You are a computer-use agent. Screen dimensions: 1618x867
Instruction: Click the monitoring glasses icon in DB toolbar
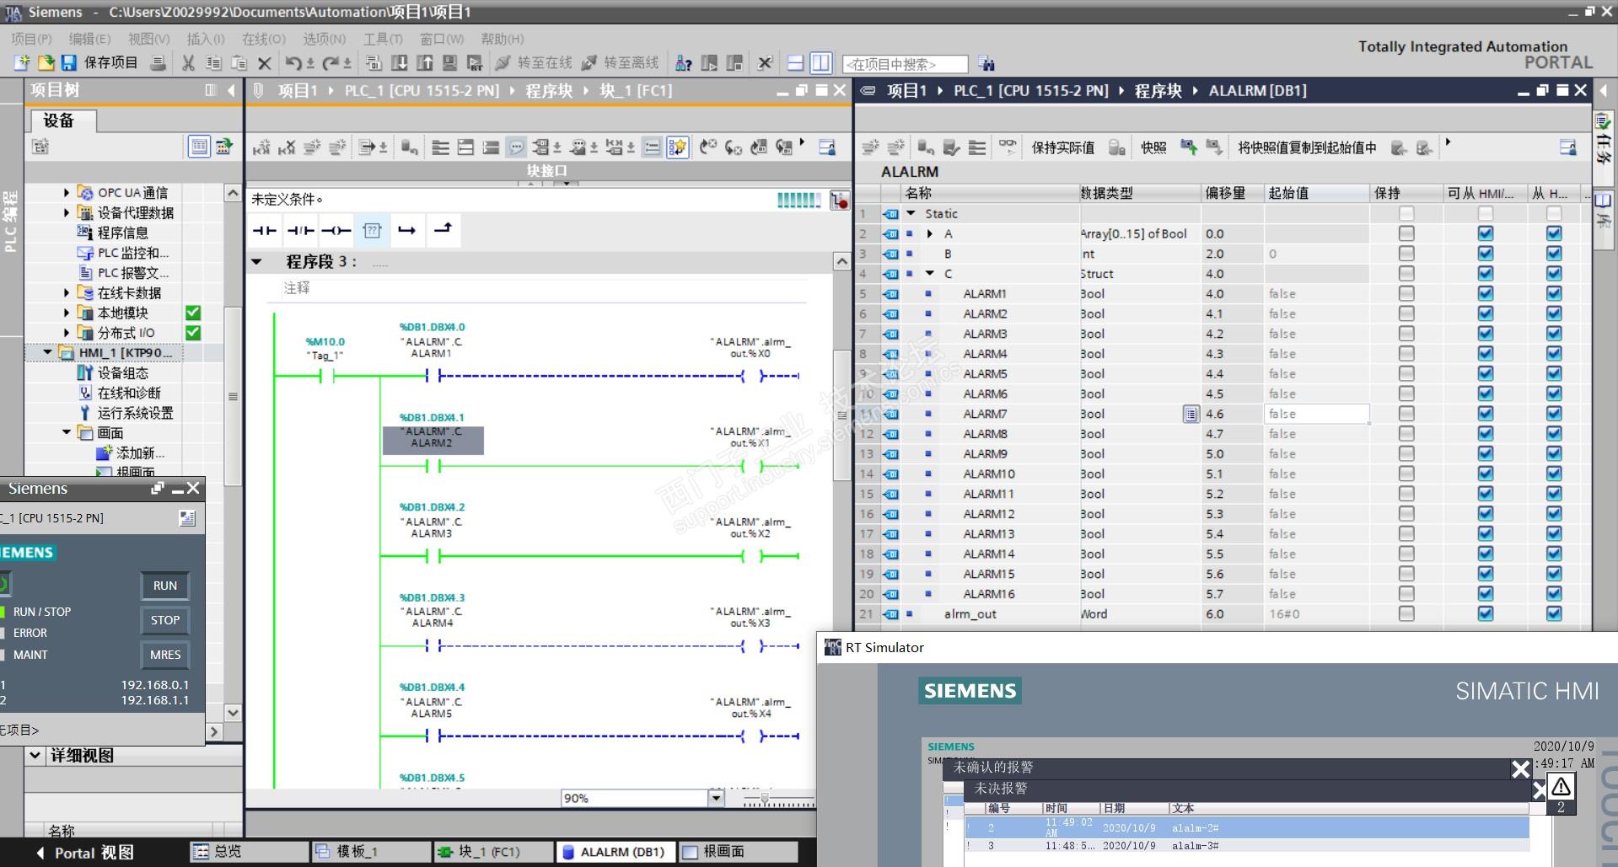pyautogui.click(x=1008, y=147)
